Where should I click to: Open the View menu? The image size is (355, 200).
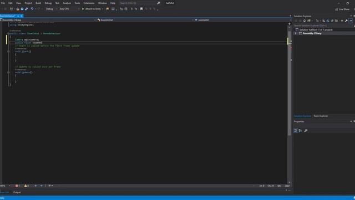(x=18, y=3)
